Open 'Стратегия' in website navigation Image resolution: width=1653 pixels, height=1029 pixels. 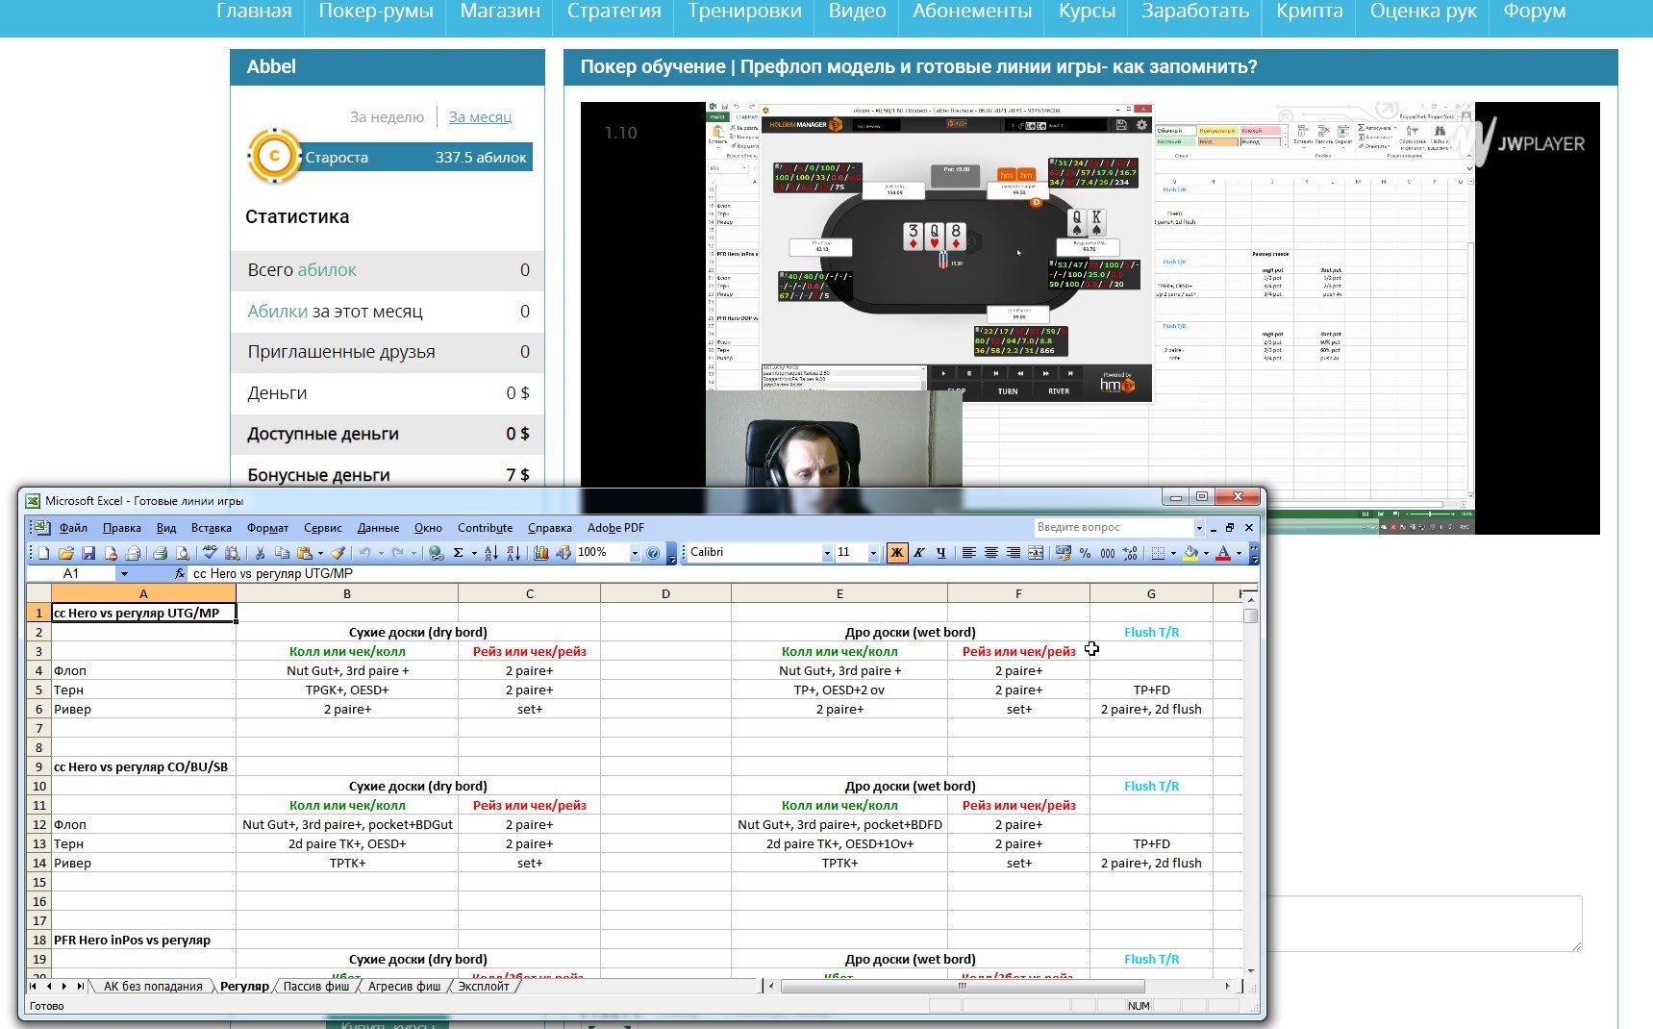tap(614, 12)
